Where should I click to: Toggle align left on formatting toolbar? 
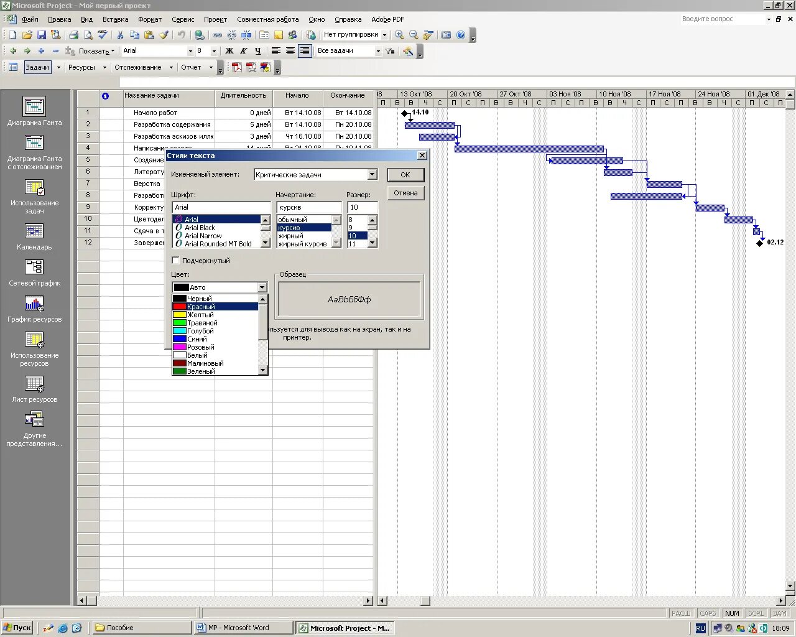276,51
